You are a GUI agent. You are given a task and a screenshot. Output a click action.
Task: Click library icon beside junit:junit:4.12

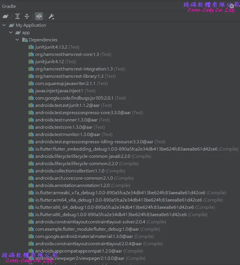(x=31, y=62)
